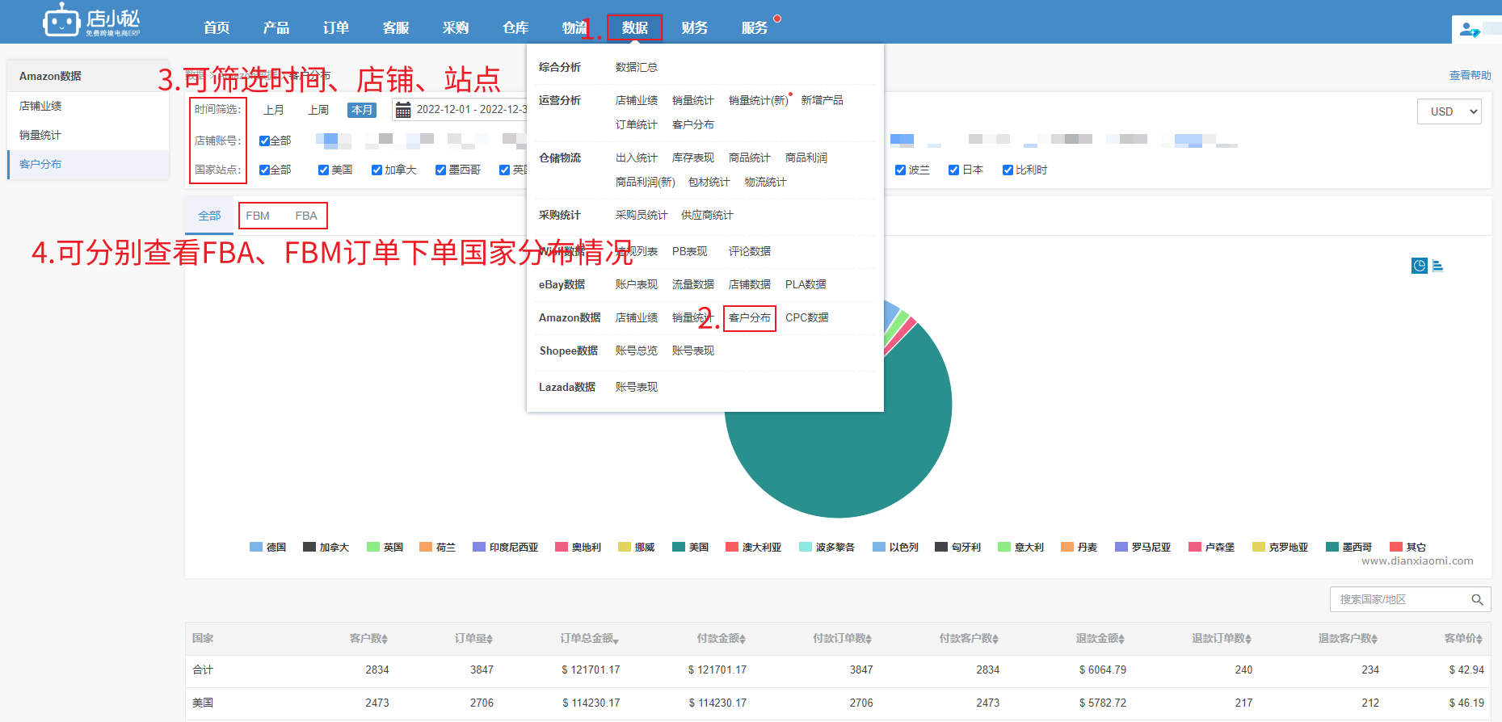The width and height of the screenshot is (1502, 722).
Task: Open the user account icon
Action: pyautogui.click(x=1470, y=31)
